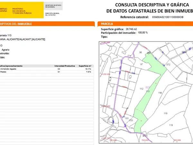Click parcel label '119' on the map
This screenshot has width=193, height=145.
[171, 125]
